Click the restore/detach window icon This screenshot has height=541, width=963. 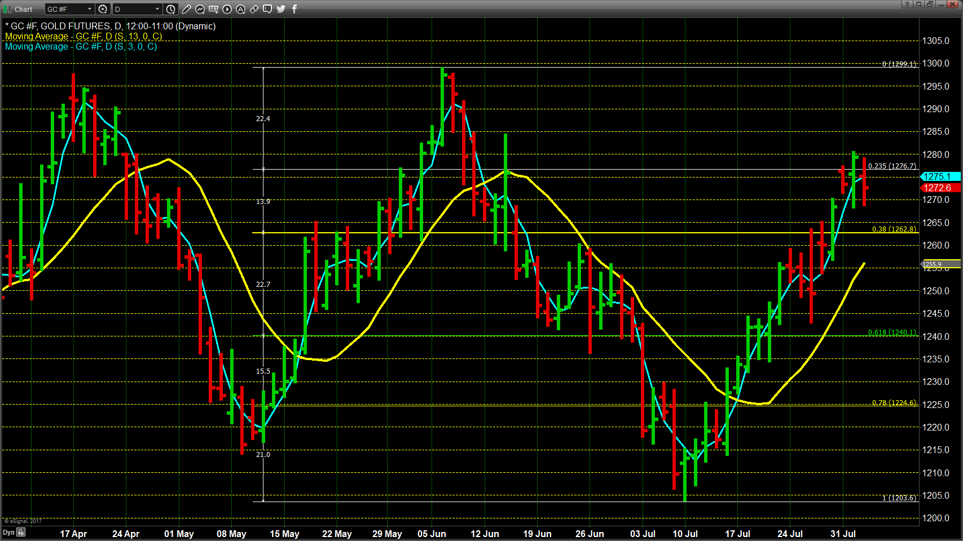pos(930,4)
